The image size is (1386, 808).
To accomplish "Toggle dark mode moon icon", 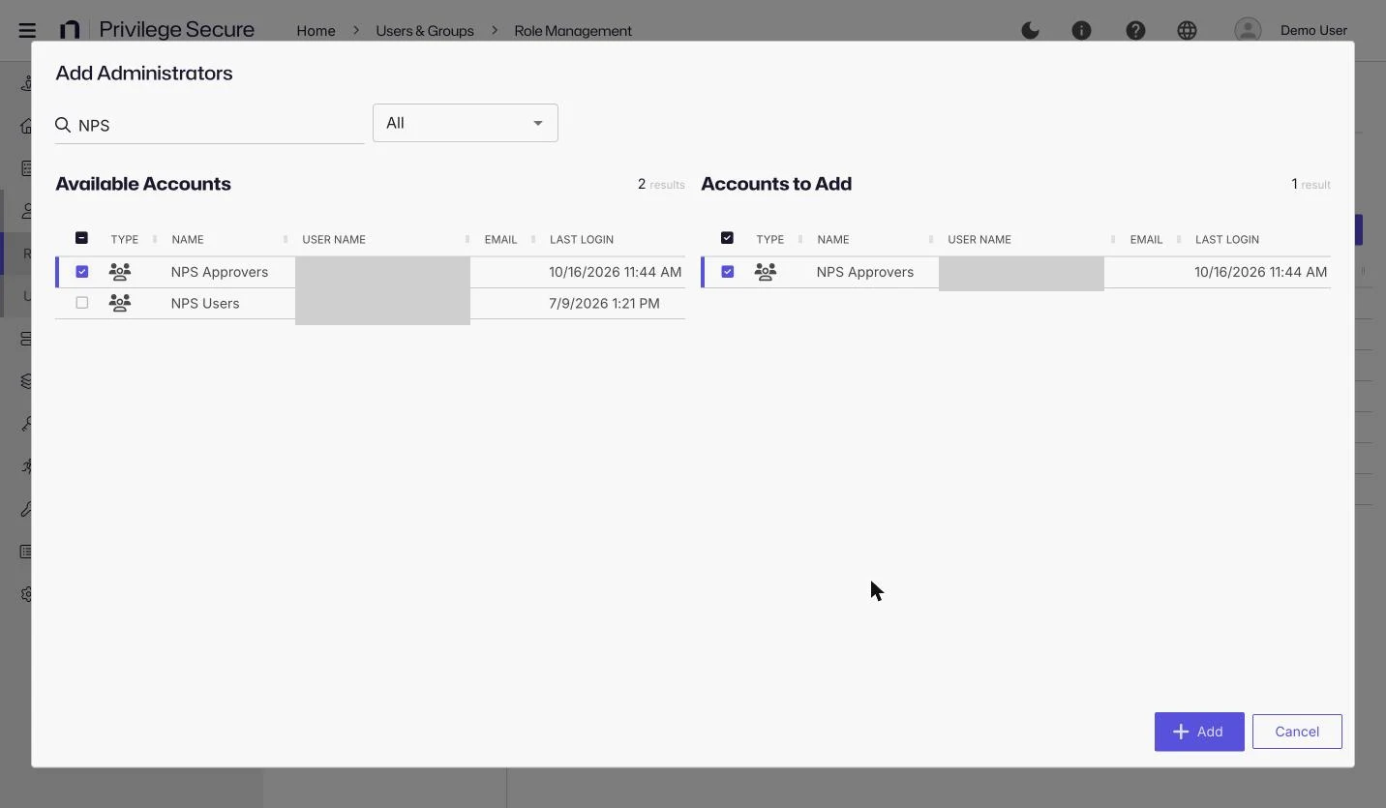I will coord(1031,31).
